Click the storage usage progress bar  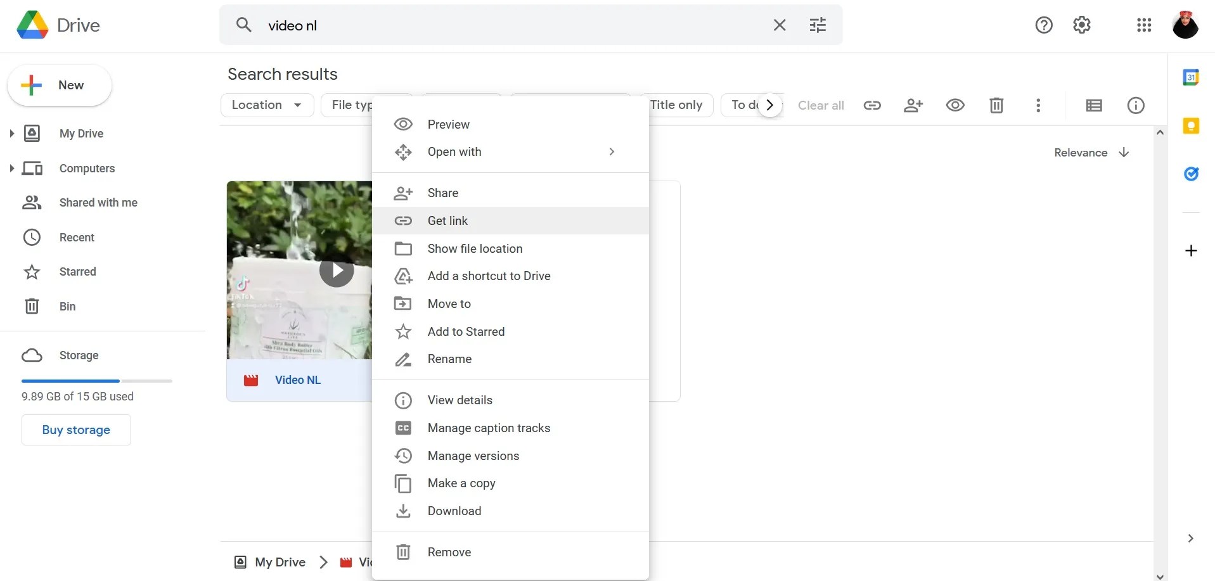96,380
